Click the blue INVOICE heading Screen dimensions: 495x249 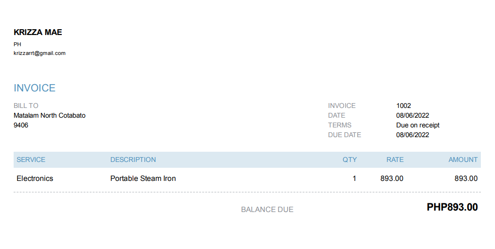click(x=35, y=88)
